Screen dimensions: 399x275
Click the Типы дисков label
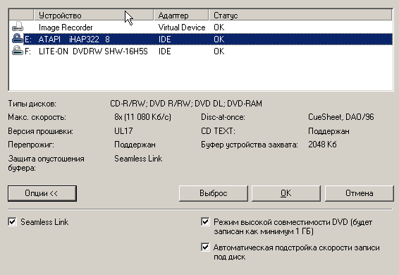pyautogui.click(x=32, y=104)
